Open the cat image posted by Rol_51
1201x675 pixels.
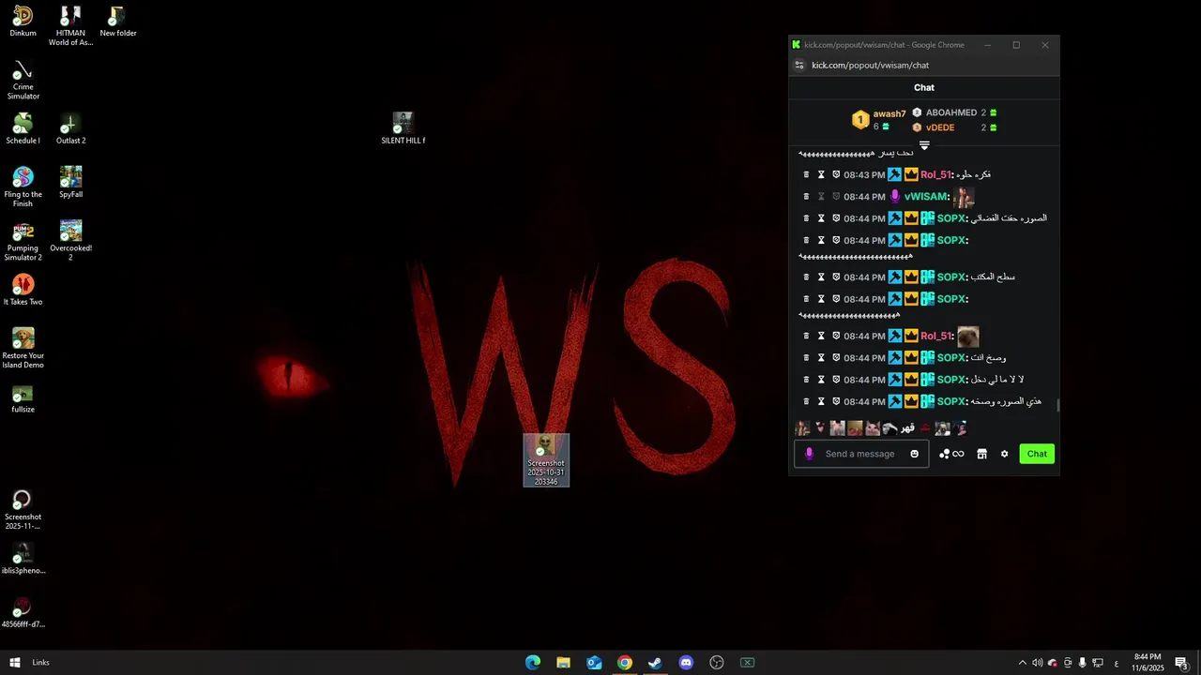(x=967, y=337)
